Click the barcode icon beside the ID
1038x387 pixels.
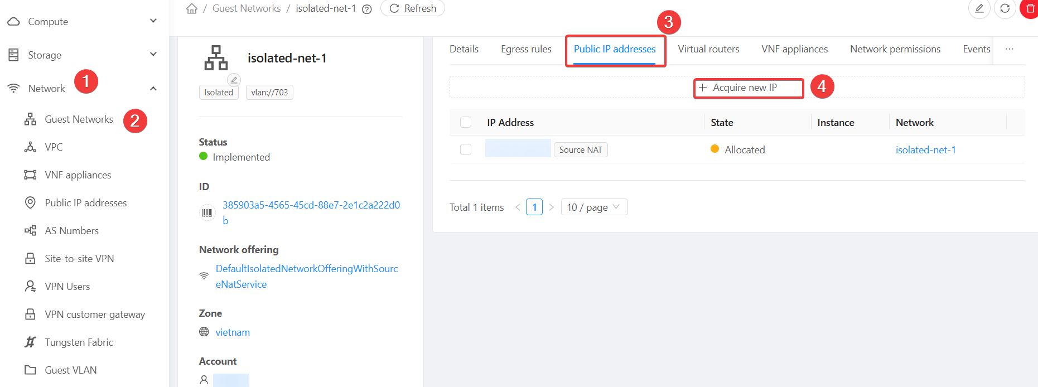tap(207, 212)
